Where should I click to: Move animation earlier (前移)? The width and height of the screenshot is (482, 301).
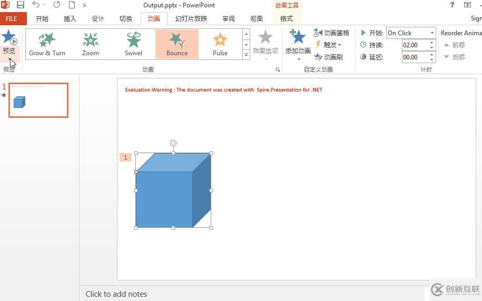pyautogui.click(x=455, y=45)
